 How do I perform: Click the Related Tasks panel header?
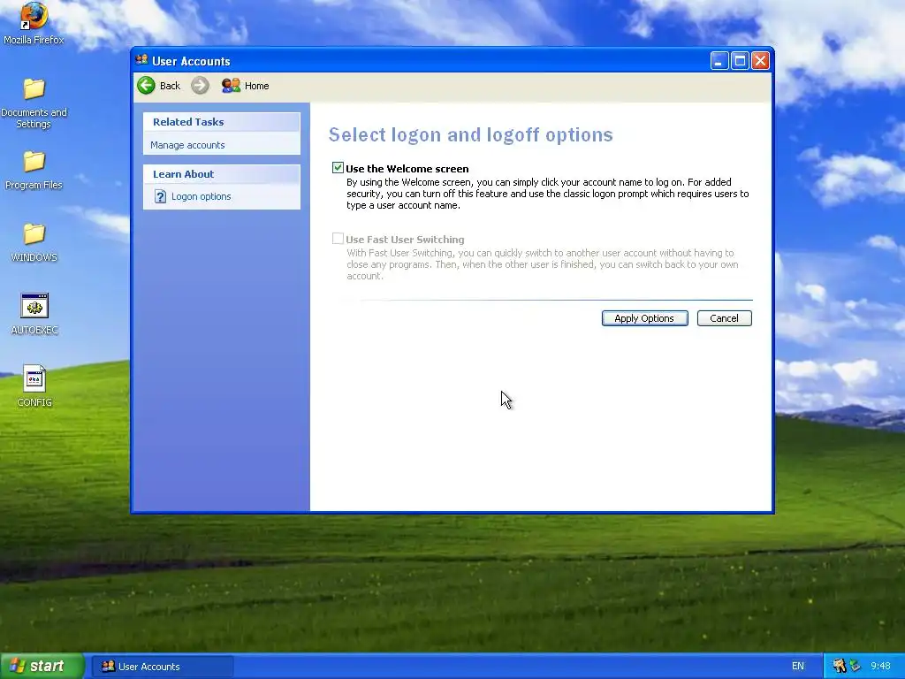[x=222, y=122]
